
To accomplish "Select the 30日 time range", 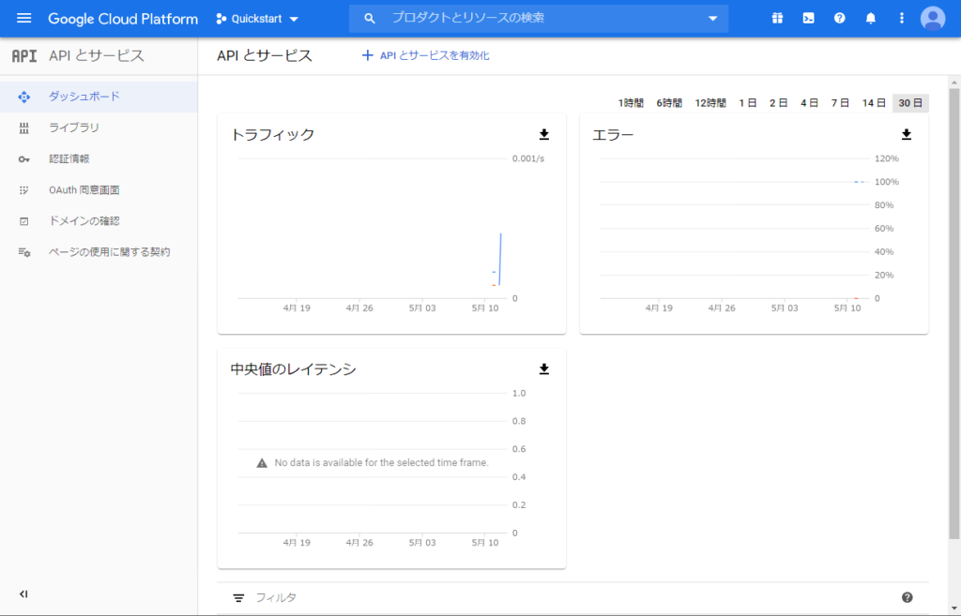I will 910,103.
